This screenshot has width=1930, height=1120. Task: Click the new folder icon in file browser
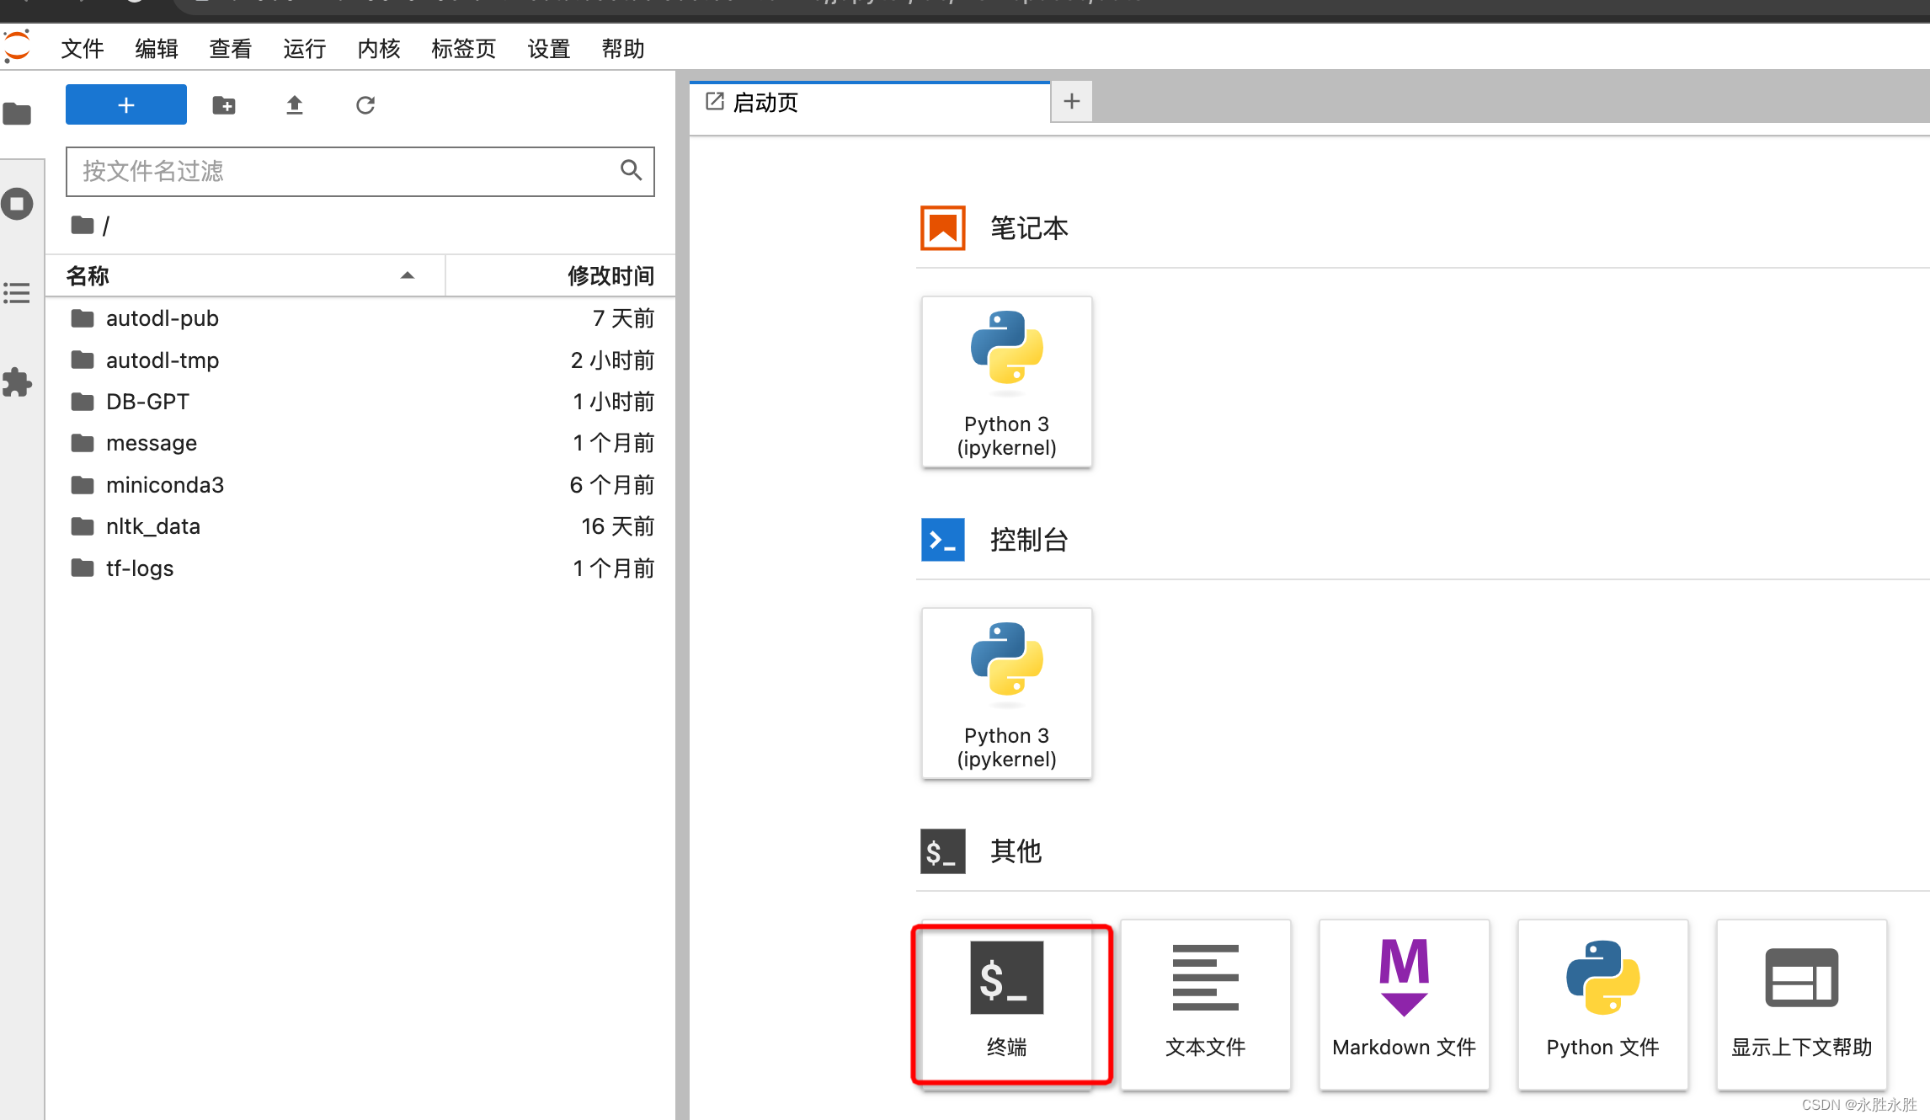click(224, 105)
